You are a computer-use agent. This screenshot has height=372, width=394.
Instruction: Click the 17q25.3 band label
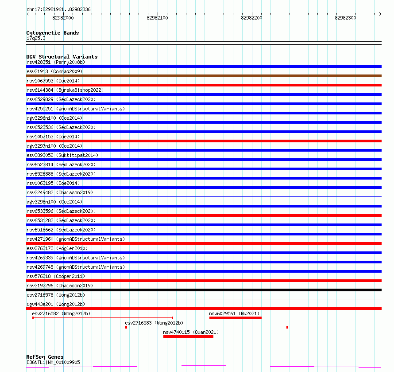pos(36,38)
